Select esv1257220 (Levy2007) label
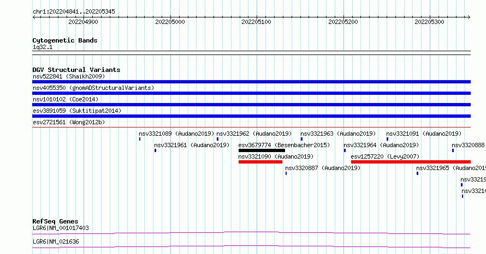 coord(385,156)
